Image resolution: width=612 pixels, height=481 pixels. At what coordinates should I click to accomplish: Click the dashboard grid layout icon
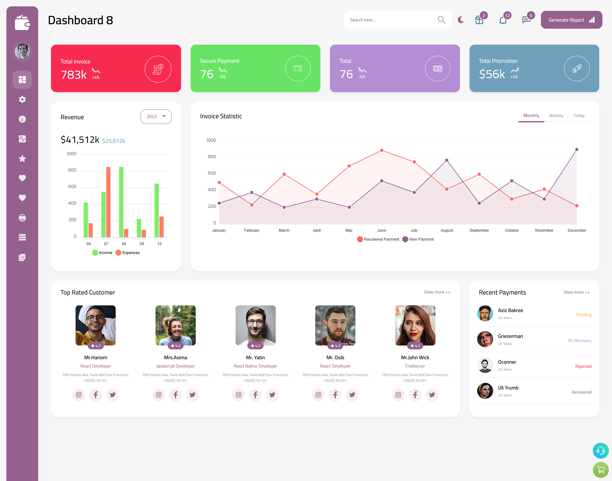[x=22, y=79]
